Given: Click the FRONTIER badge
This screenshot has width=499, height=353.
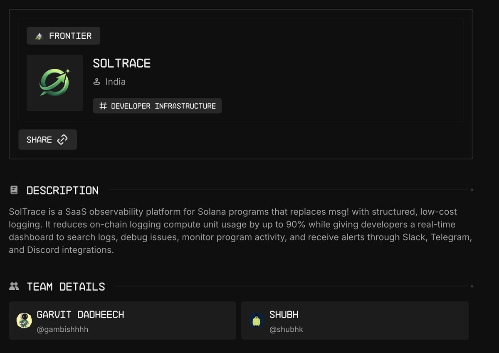Looking at the screenshot, I should pyautogui.click(x=63, y=36).
